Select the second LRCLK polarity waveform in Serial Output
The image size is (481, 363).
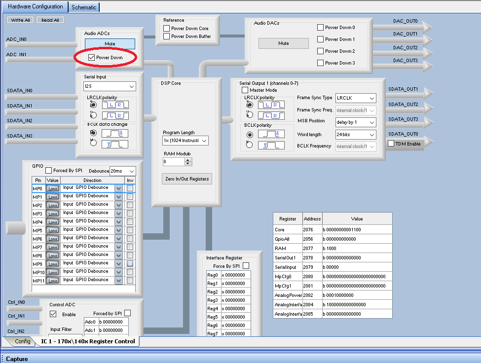click(x=271, y=115)
